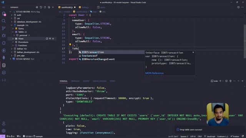Collapse the Tables node
The image size is (246, 138).
13,32
